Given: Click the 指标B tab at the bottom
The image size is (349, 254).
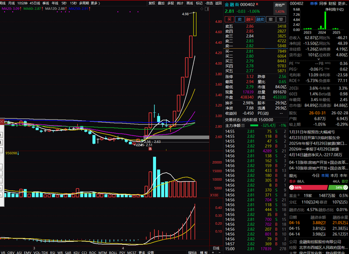Looking at the screenshot, I should pyautogui.click(x=193, y=252).
